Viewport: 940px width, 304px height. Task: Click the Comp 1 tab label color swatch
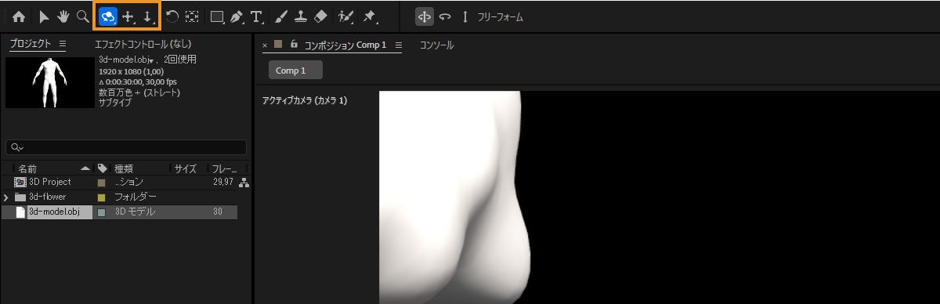278,45
